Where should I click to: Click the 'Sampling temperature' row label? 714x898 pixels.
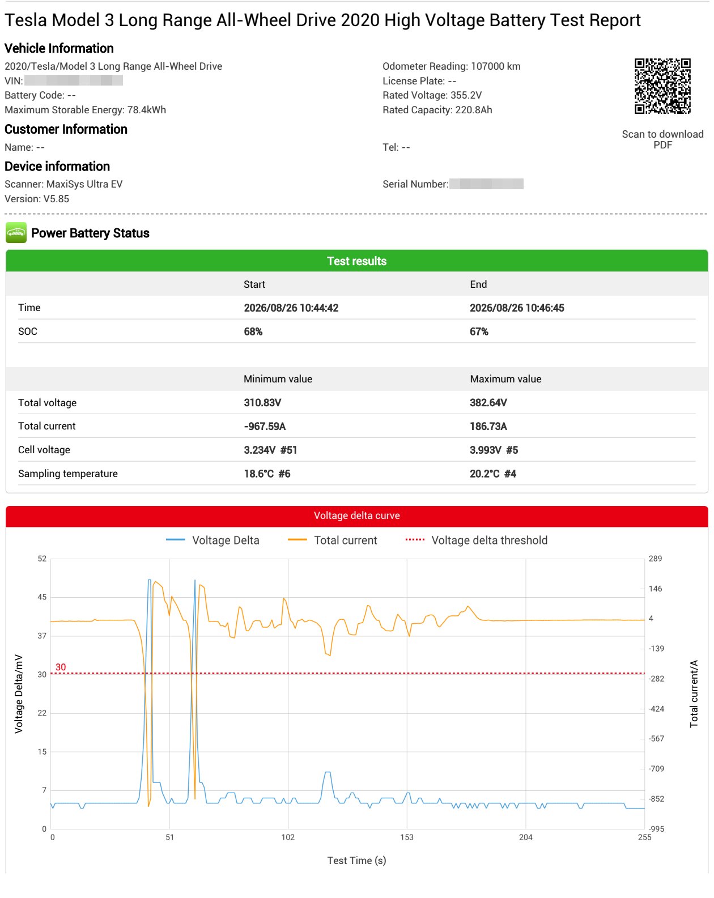pos(68,474)
